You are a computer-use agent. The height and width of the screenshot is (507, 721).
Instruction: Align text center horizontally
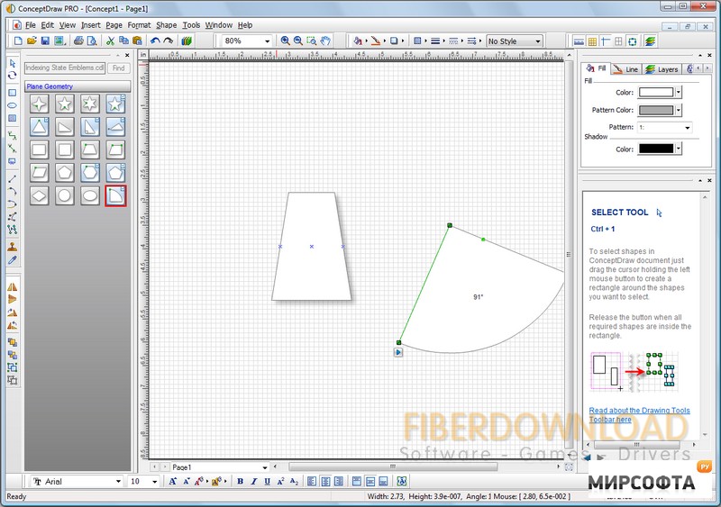pos(325,481)
